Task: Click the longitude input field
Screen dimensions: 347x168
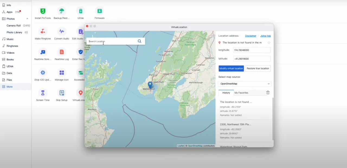Action: 252,50
